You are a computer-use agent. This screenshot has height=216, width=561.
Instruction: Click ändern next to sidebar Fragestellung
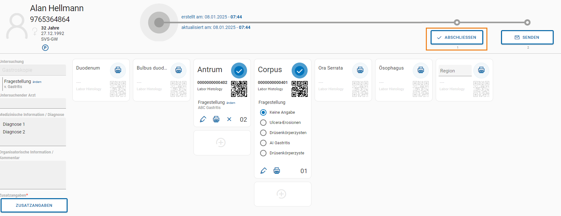[x=37, y=82]
